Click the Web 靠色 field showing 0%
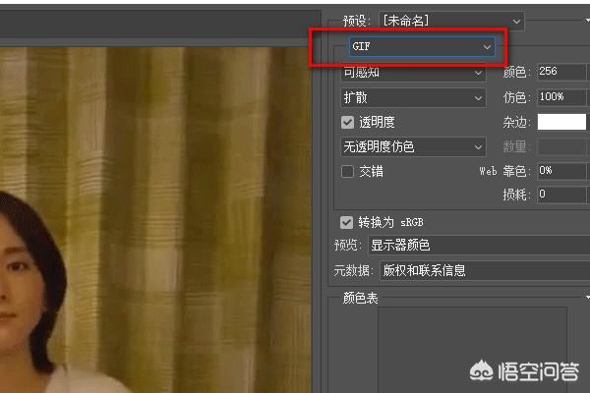The height and width of the screenshot is (393, 590). point(563,171)
